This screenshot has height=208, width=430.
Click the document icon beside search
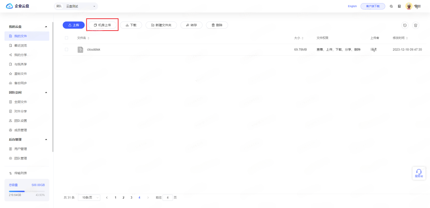399,6
